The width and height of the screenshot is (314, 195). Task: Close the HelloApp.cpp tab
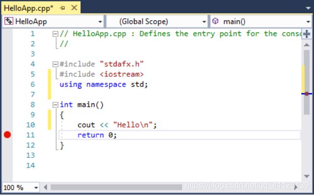click(74, 8)
